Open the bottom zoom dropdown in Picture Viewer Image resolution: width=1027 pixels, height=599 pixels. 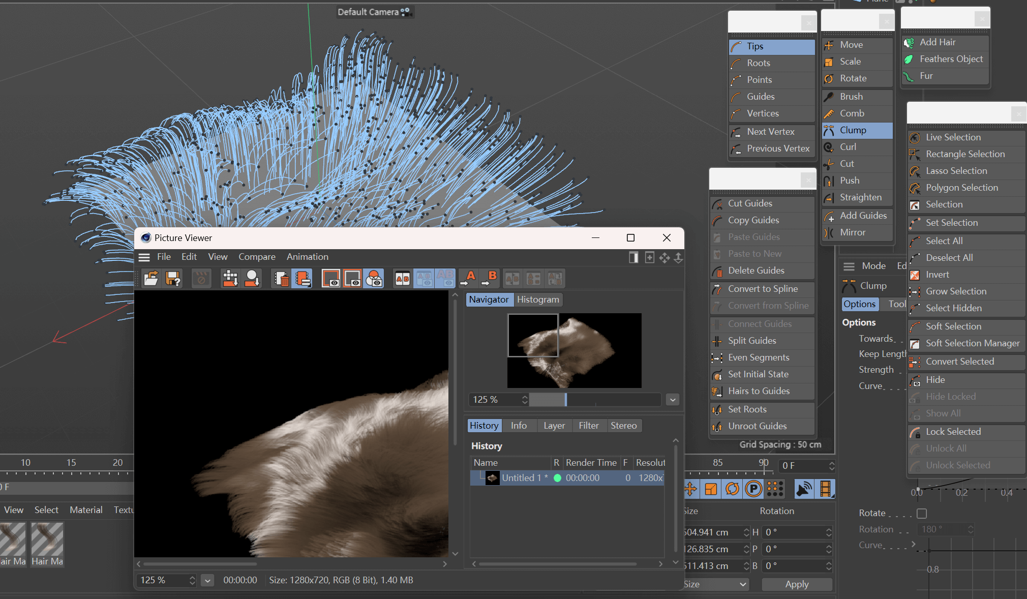207,580
